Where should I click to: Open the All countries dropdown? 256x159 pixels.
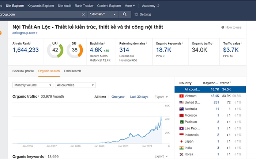click(x=75, y=85)
